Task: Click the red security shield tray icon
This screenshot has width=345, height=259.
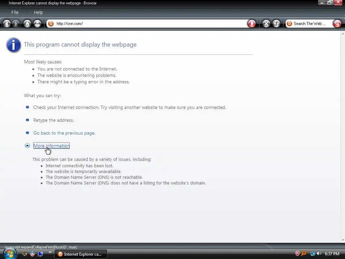Action: 297,254
